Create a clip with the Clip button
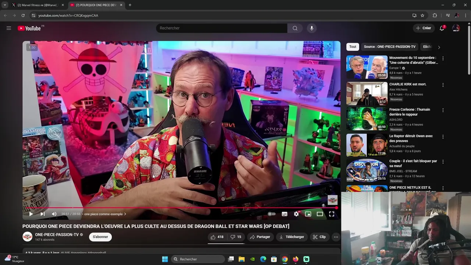 click(319, 237)
